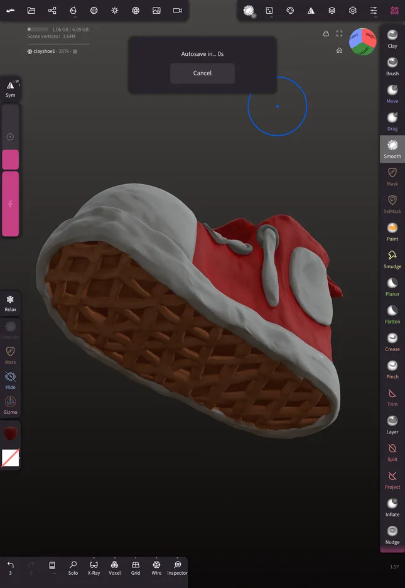Select the Move tool

(x=392, y=94)
